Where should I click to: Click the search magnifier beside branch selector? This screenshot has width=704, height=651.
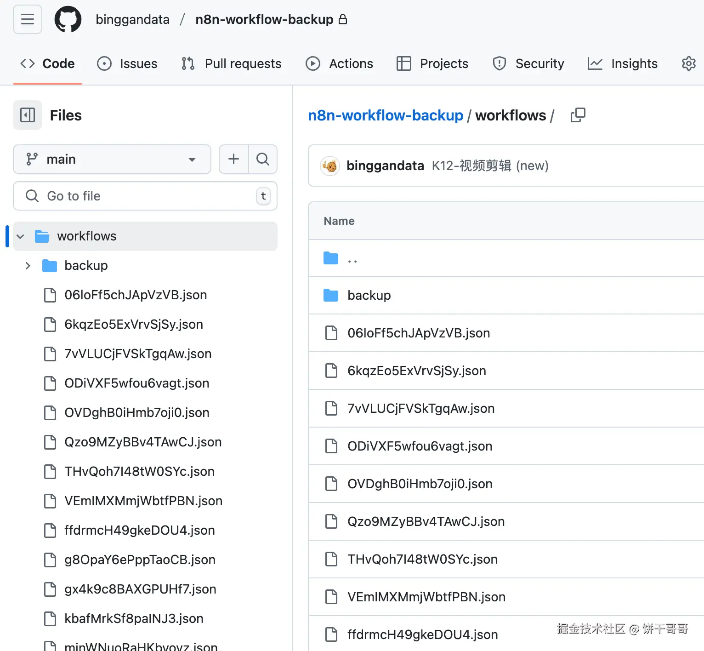click(x=263, y=159)
